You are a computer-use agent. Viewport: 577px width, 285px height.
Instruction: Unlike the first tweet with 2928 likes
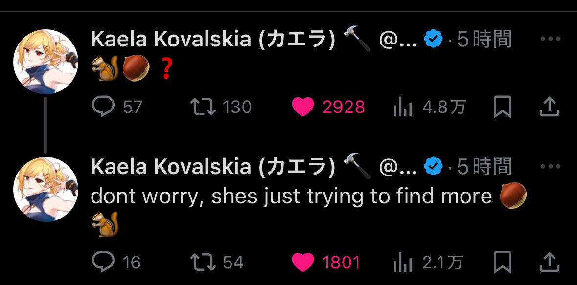pos(302,107)
